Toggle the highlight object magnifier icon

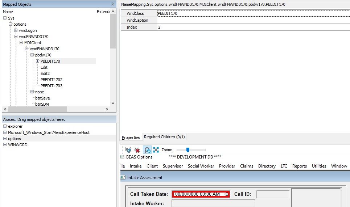147,149
